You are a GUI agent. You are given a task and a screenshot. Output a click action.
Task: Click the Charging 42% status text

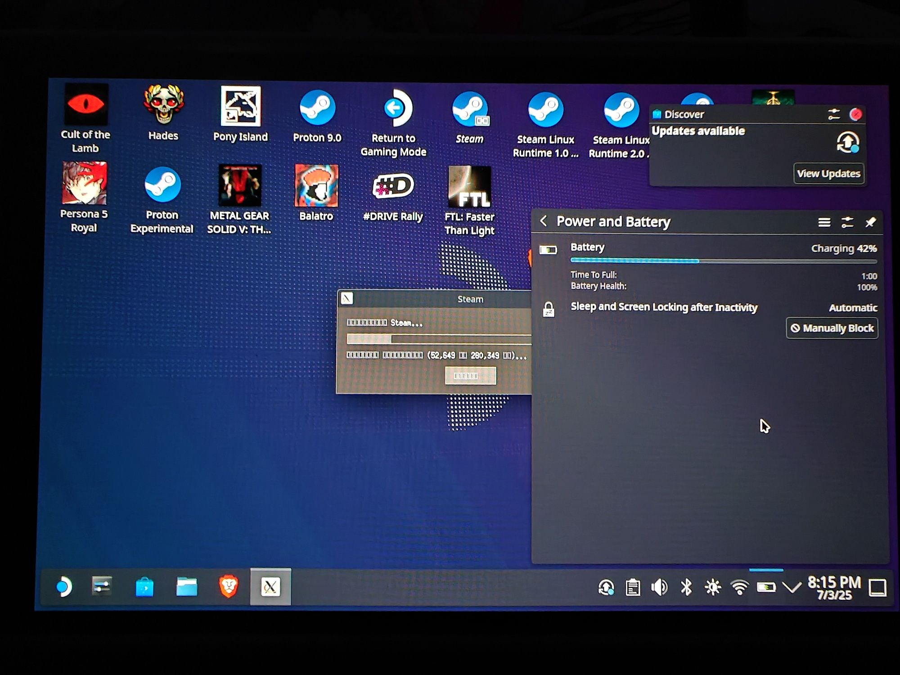coord(844,248)
